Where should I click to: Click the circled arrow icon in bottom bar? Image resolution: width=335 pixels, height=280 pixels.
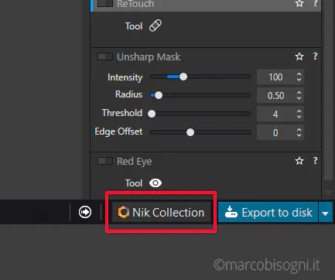point(85,212)
